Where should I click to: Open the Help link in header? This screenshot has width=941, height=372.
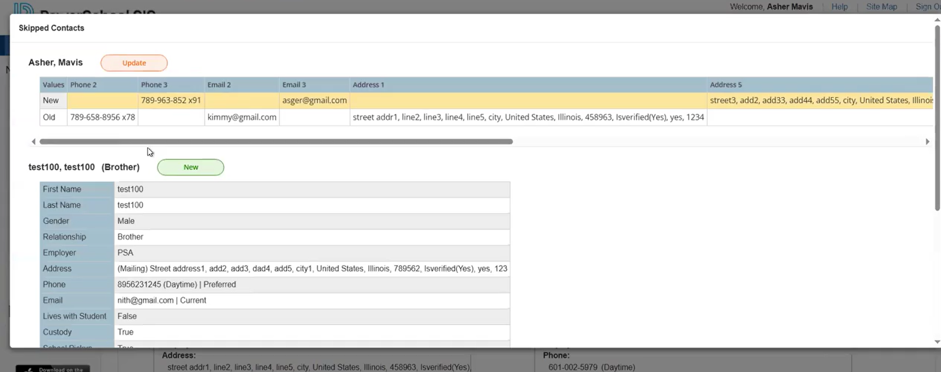pyautogui.click(x=839, y=7)
